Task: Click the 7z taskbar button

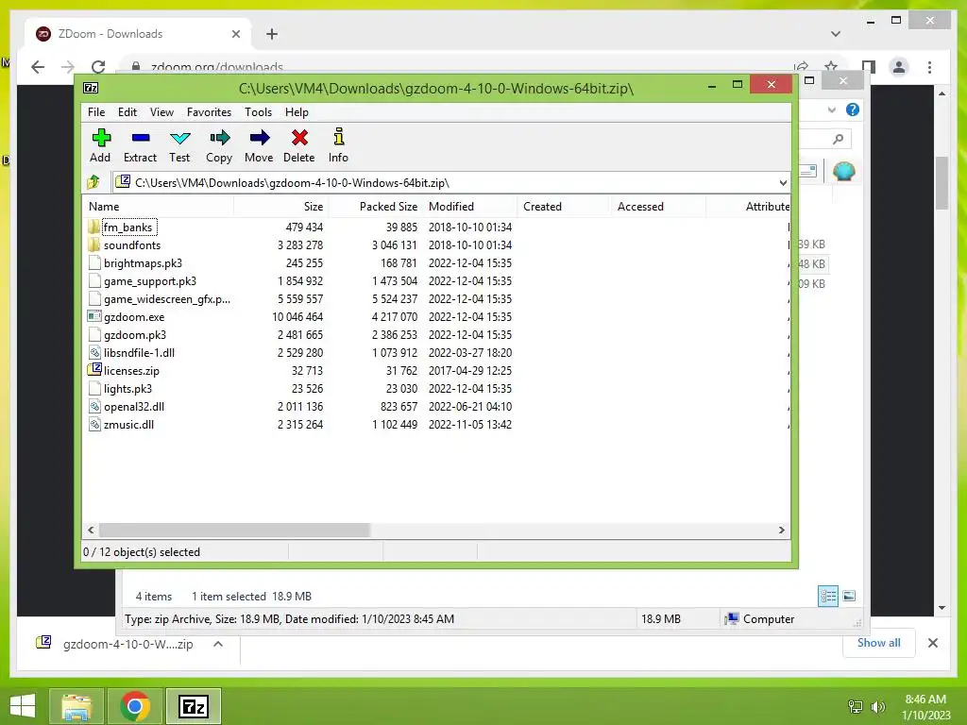Action: coord(193,706)
